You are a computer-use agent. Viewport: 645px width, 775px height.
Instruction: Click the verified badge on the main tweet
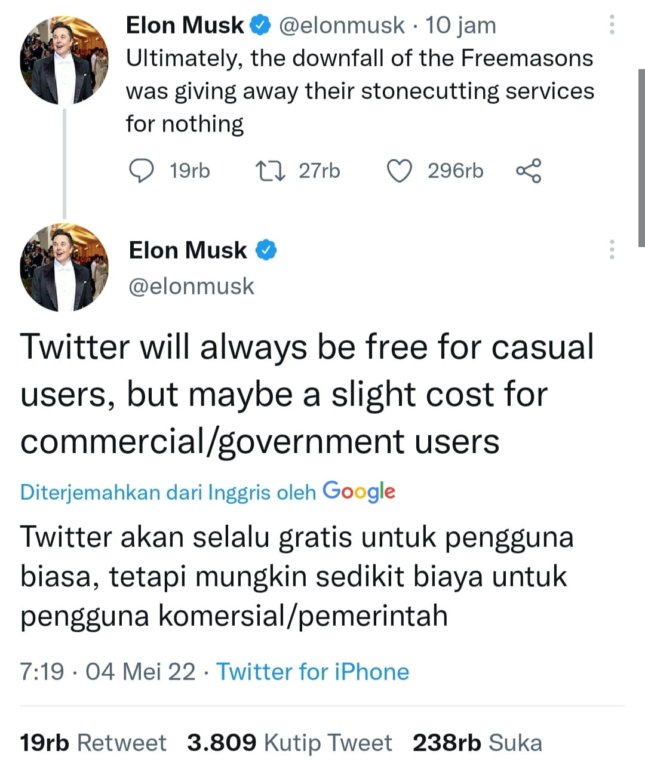pyautogui.click(x=266, y=250)
